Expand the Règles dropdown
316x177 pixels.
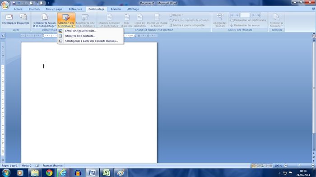177,15
